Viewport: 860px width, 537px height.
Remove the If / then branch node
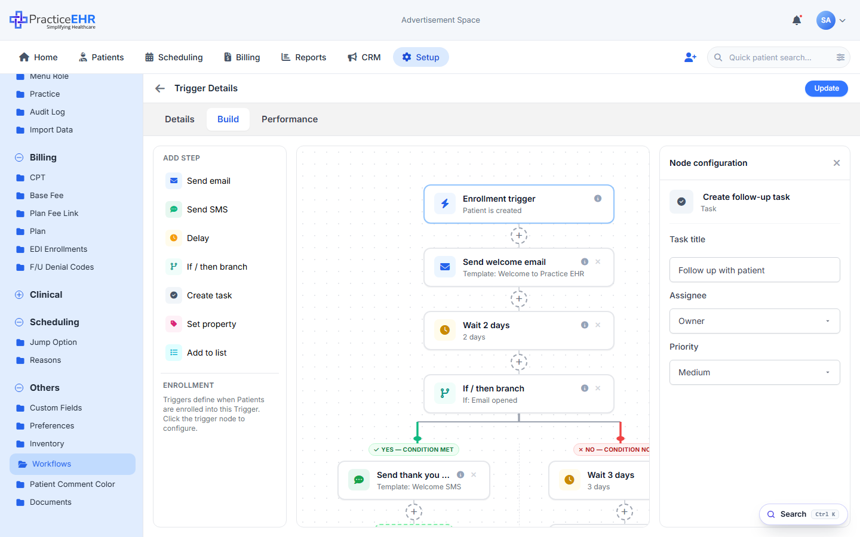pos(598,388)
